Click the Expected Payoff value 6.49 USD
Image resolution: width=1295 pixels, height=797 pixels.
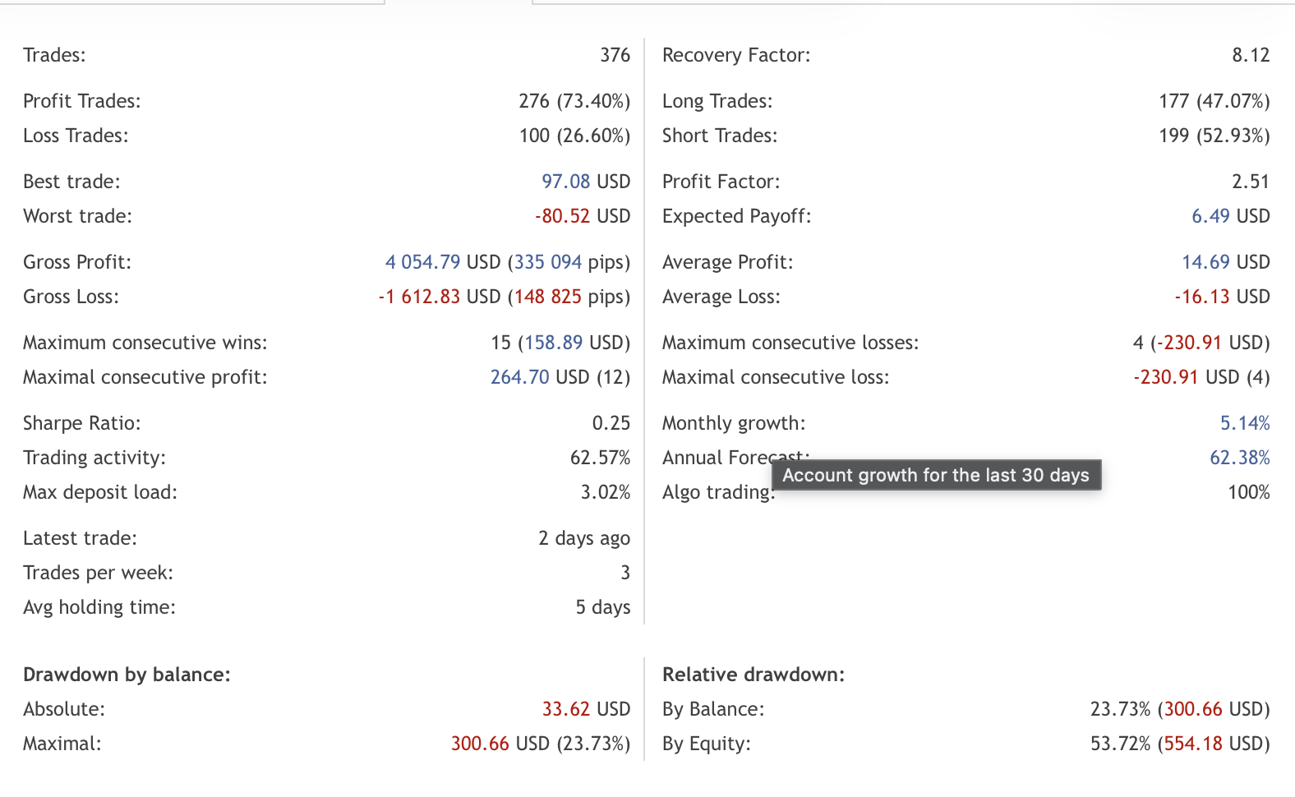click(1211, 215)
